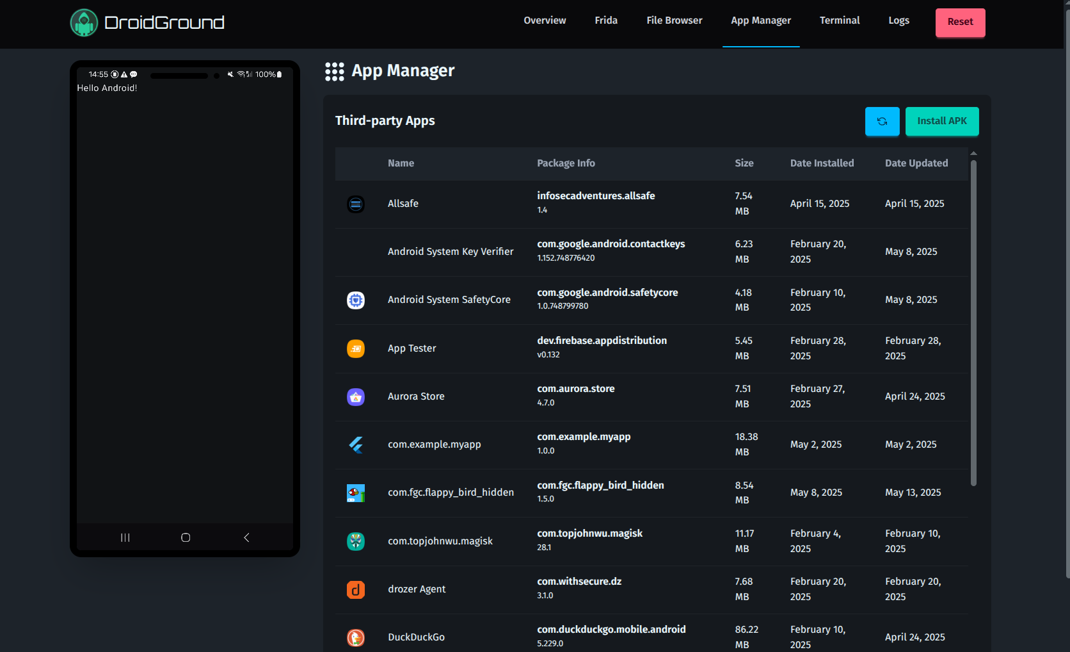Click the 86.22 MB size value
1070x652 pixels.
click(x=746, y=637)
